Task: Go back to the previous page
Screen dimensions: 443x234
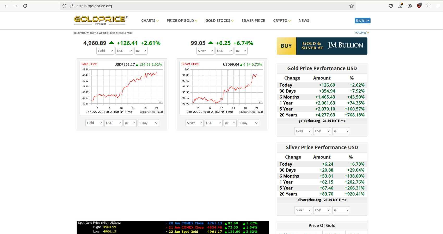Action: [6, 6]
